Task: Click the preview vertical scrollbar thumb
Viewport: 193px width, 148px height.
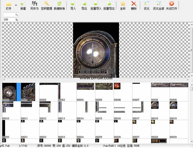Action: [192, 50]
